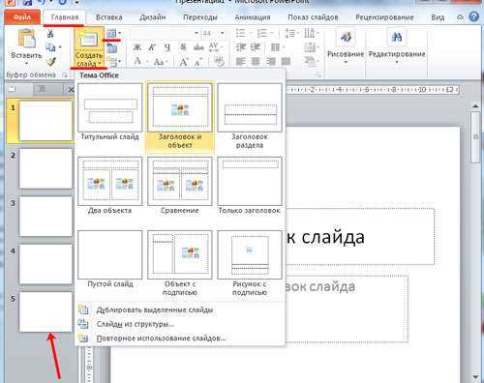484x383 pixels.
Task: Open the Copy button dropdown arrow
Action: click(60, 47)
